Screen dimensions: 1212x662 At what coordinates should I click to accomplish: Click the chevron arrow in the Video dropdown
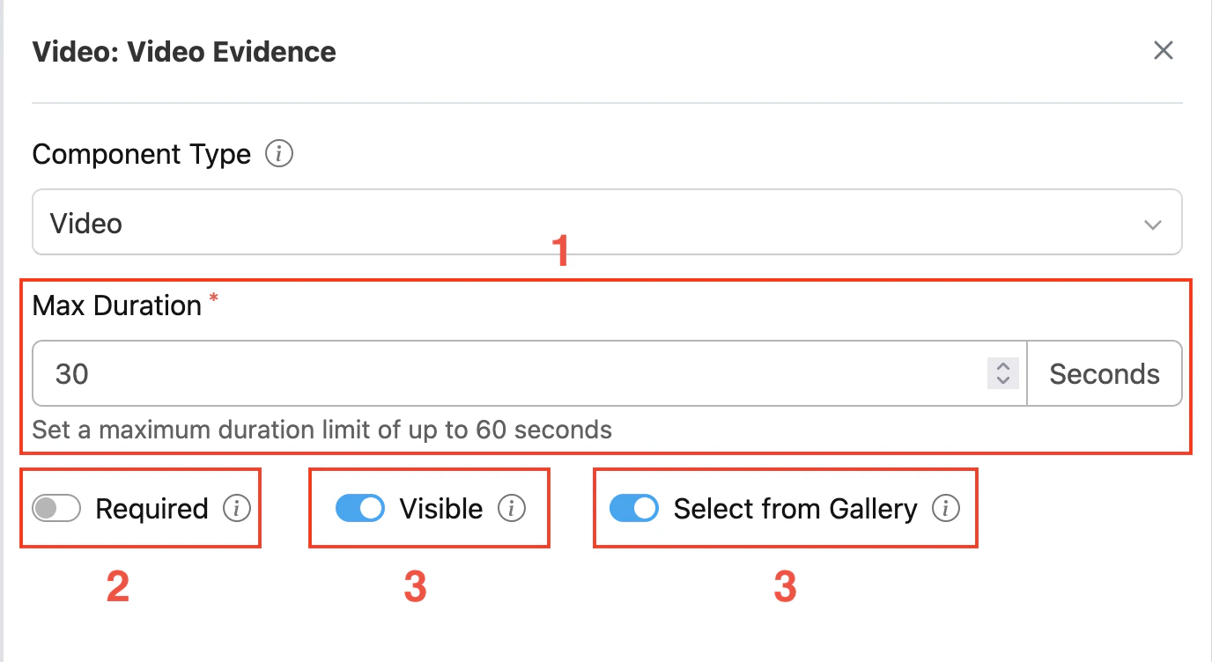coord(1152,224)
